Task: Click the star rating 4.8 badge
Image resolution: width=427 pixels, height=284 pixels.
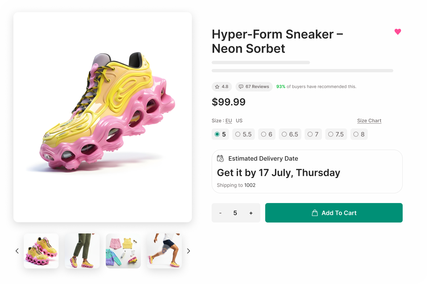Action: click(222, 87)
